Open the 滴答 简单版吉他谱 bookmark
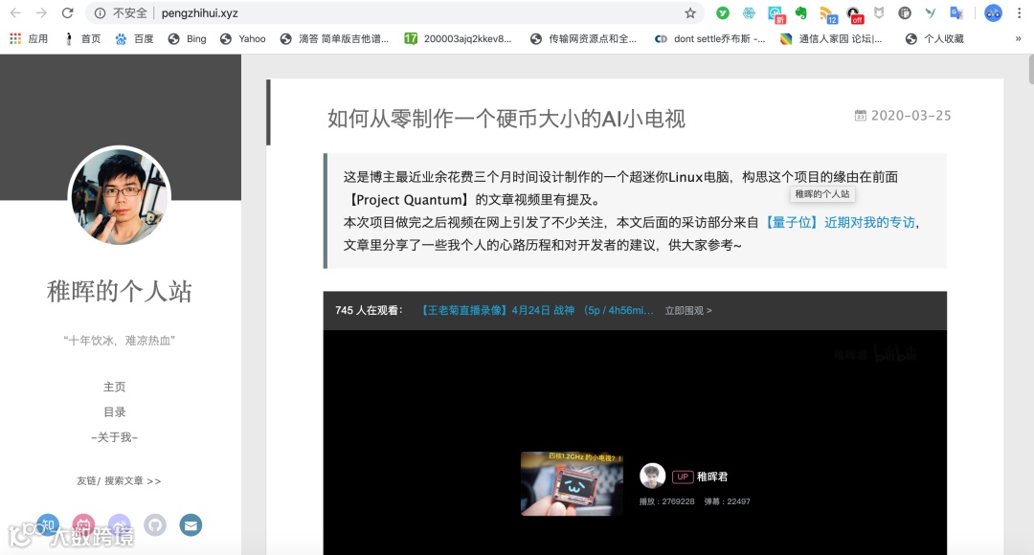Image resolution: width=1034 pixels, height=555 pixels. pos(334,39)
